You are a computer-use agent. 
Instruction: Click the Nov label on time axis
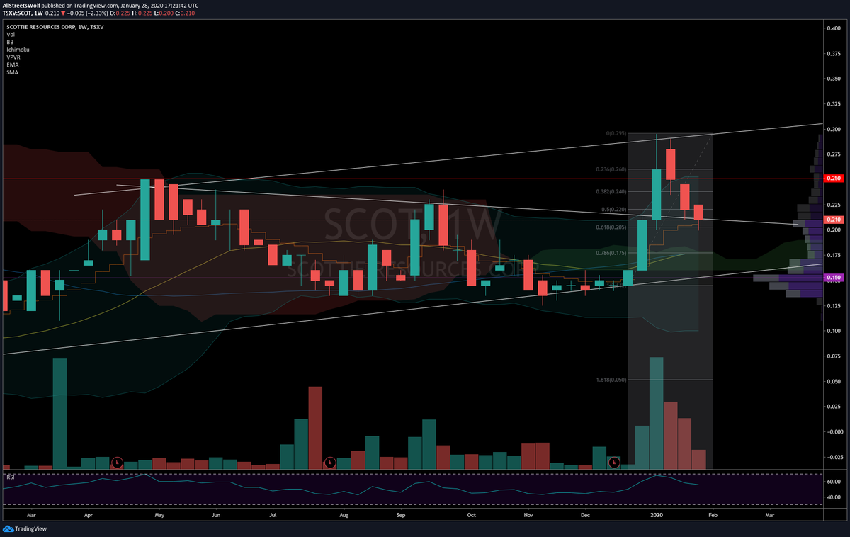pos(528,515)
